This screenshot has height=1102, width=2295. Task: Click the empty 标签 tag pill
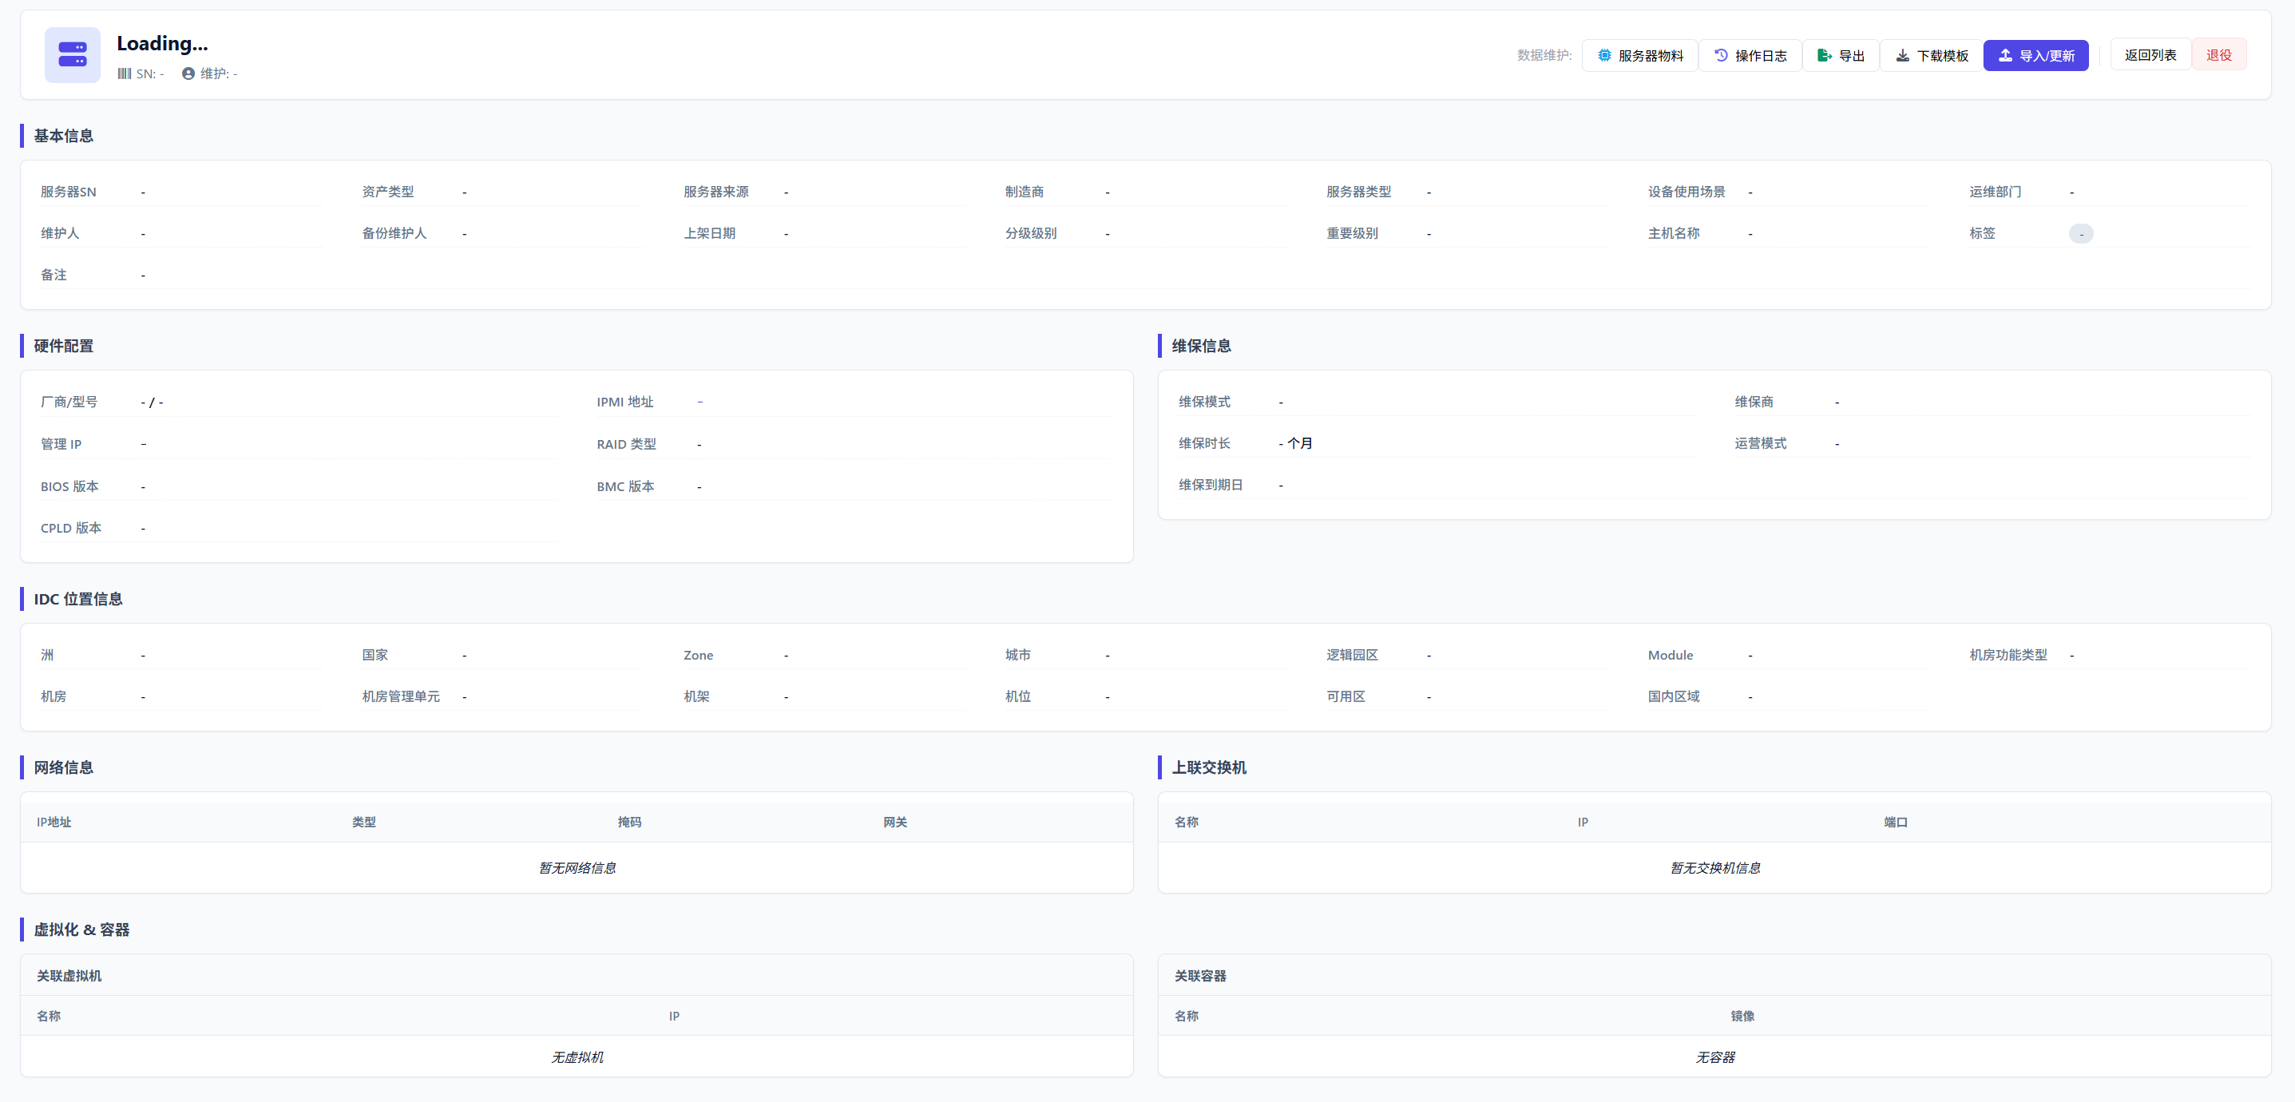click(2080, 234)
